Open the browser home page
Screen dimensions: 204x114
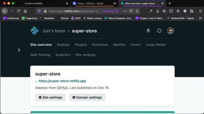(25, 11)
